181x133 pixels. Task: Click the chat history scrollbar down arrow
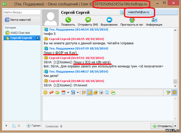[x=175, y=86]
